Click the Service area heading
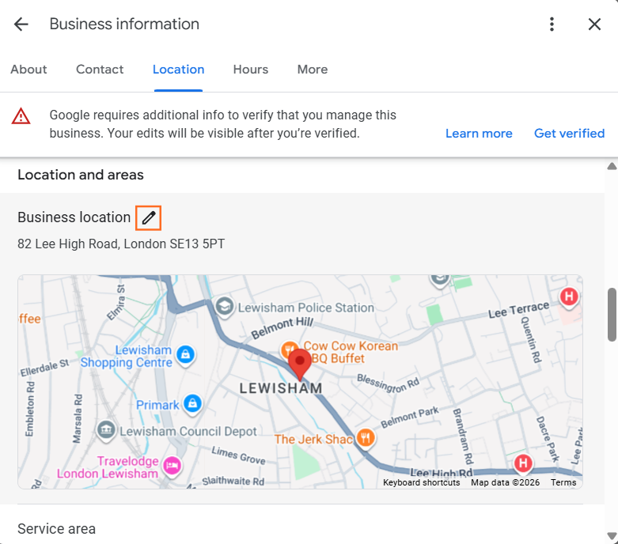The height and width of the screenshot is (544, 618). coord(56,529)
